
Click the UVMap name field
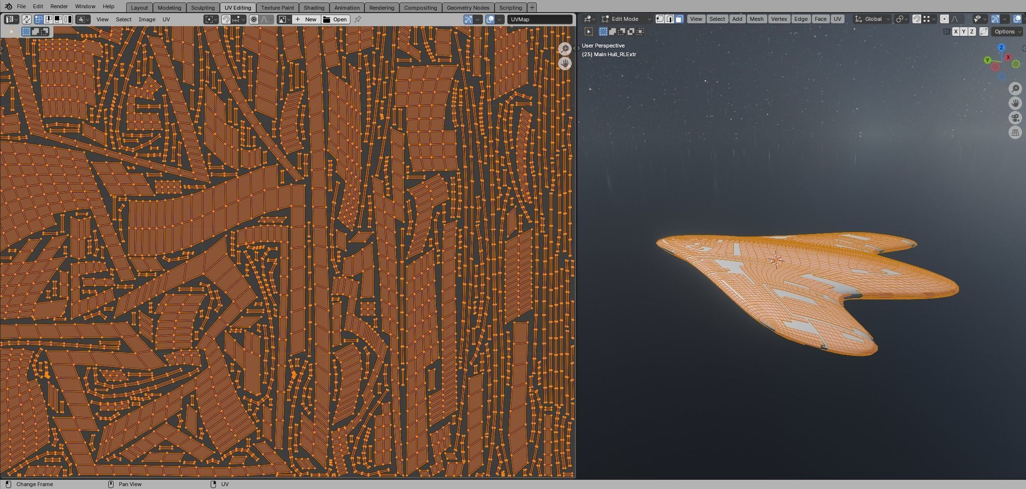tap(540, 19)
